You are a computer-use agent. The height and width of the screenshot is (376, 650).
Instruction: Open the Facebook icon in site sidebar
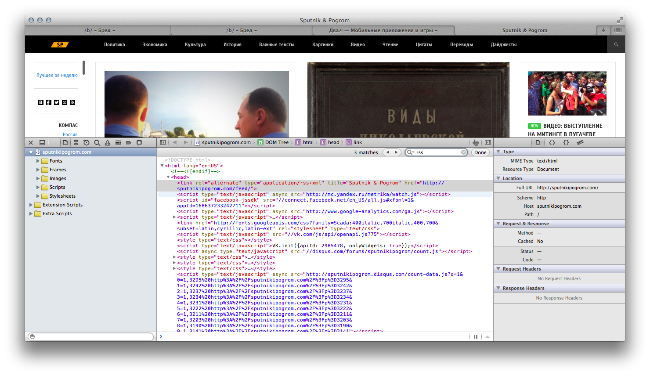pos(49,102)
